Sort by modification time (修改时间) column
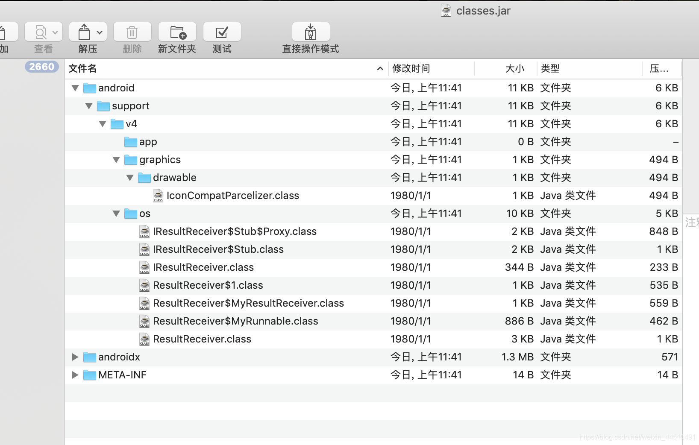Viewport: 699px width, 445px height. tap(432, 69)
